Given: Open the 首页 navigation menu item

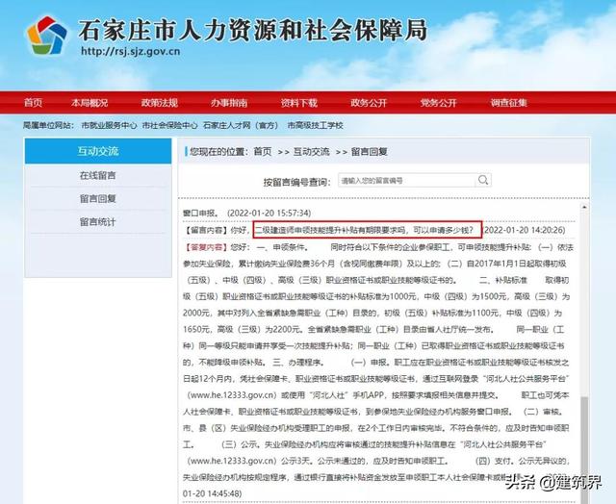Looking at the screenshot, I should coord(33,103).
